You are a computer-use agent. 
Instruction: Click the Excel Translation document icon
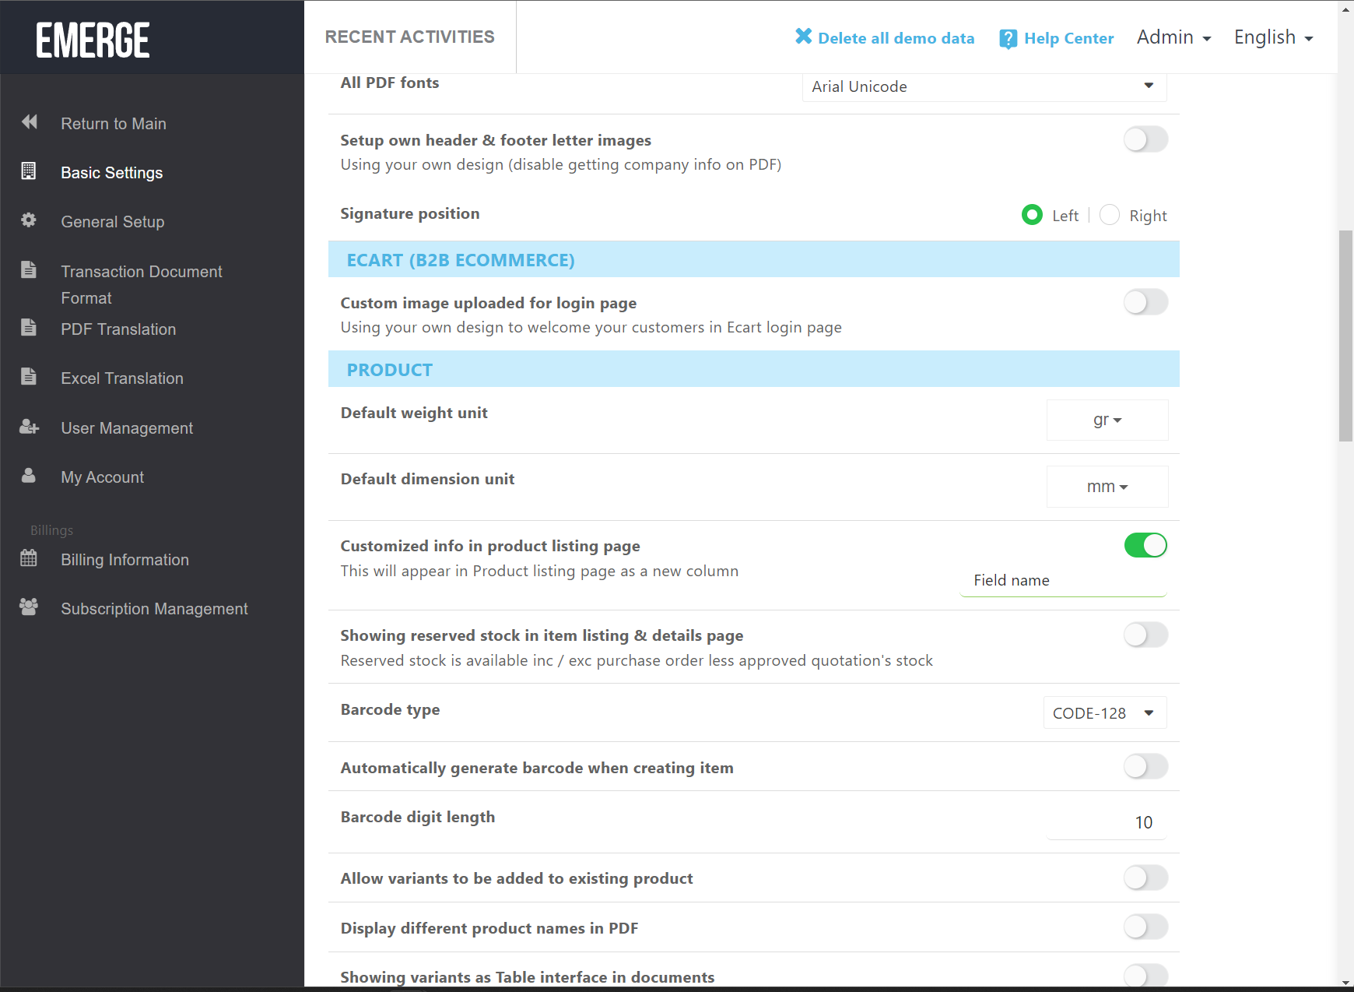29,377
